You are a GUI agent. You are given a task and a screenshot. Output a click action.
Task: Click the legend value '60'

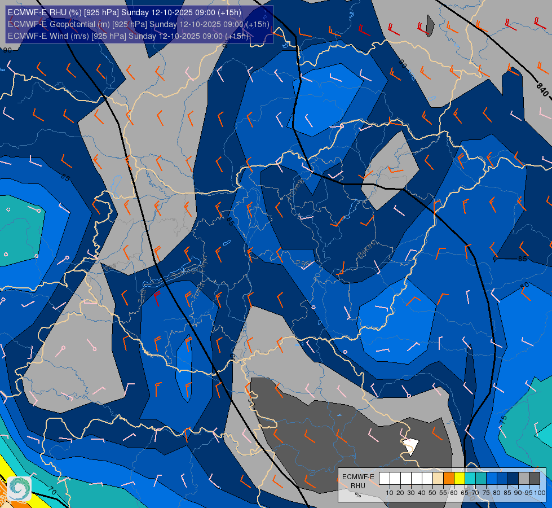454,493
